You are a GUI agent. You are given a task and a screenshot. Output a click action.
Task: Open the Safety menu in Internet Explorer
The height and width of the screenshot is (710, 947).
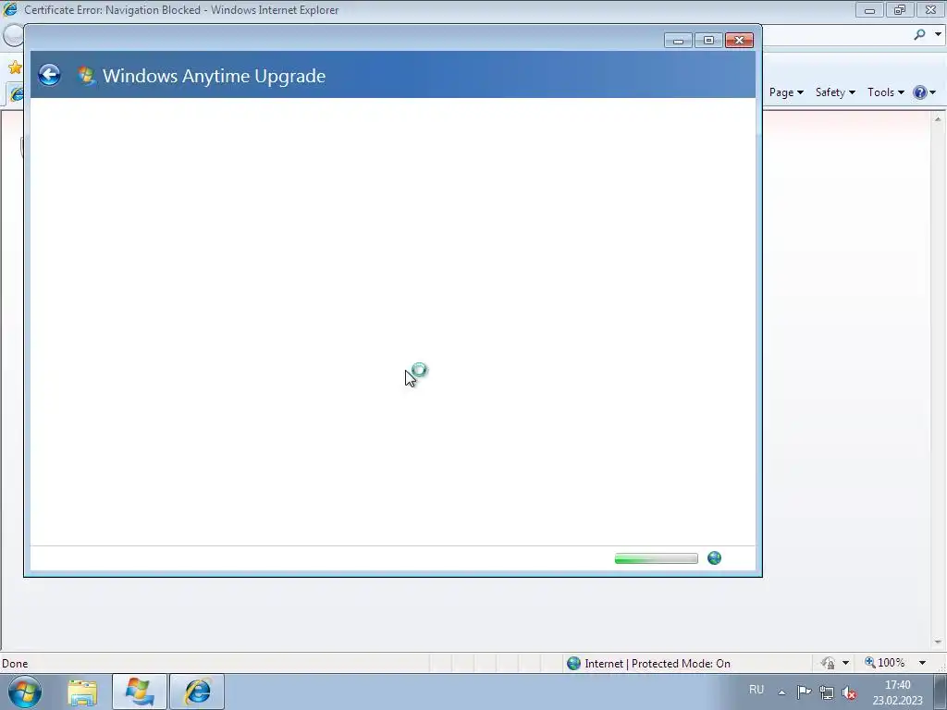(835, 92)
